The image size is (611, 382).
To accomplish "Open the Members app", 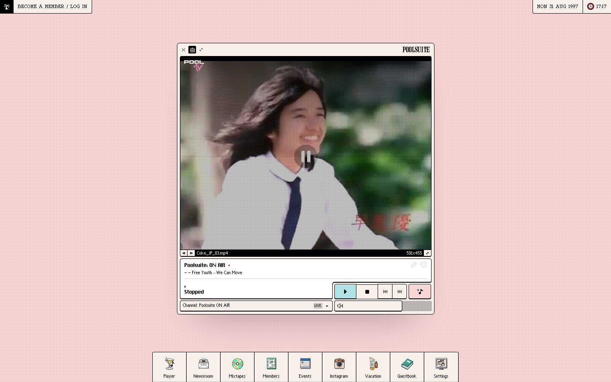I will point(271,367).
